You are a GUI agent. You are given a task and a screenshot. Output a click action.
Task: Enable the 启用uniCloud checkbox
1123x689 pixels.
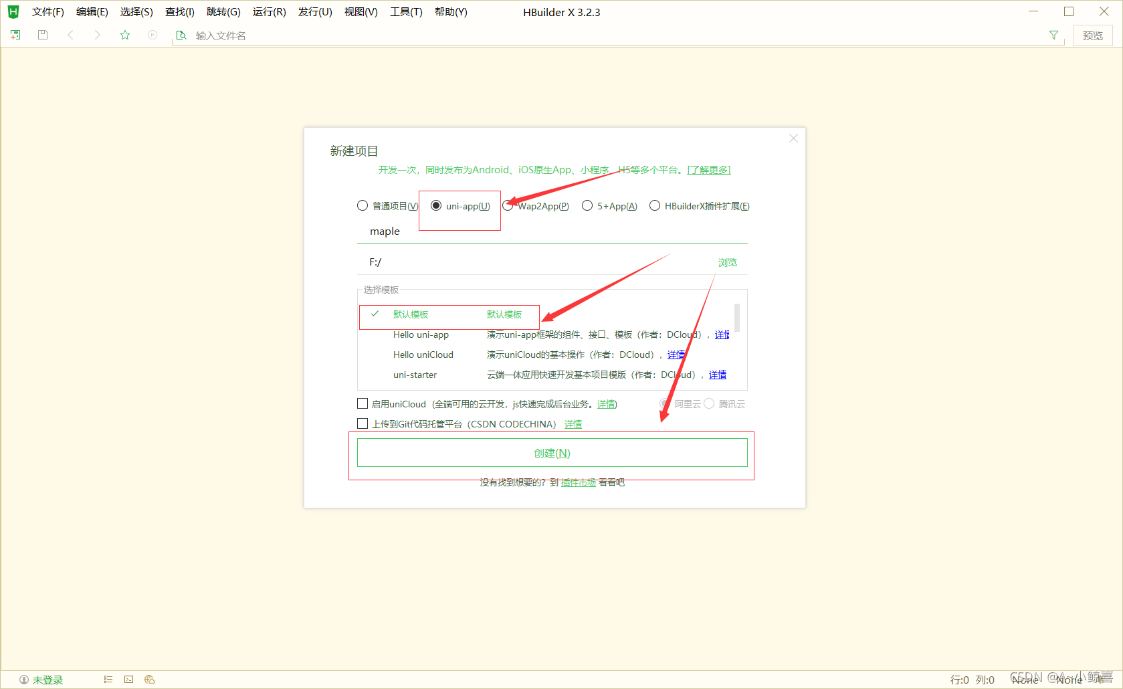pyautogui.click(x=363, y=403)
